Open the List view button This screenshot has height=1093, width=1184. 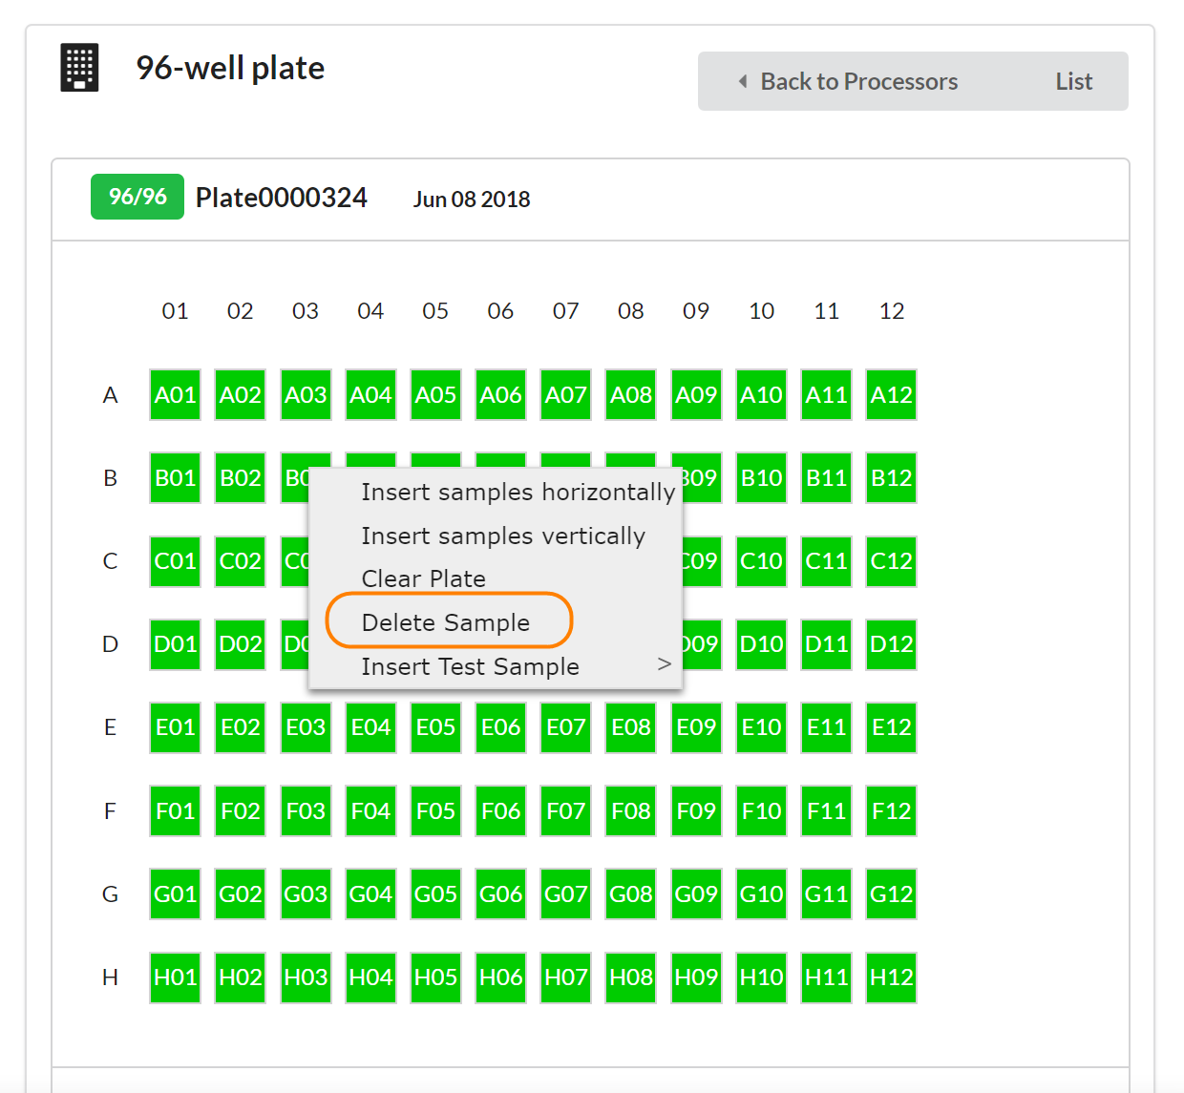1073,82
